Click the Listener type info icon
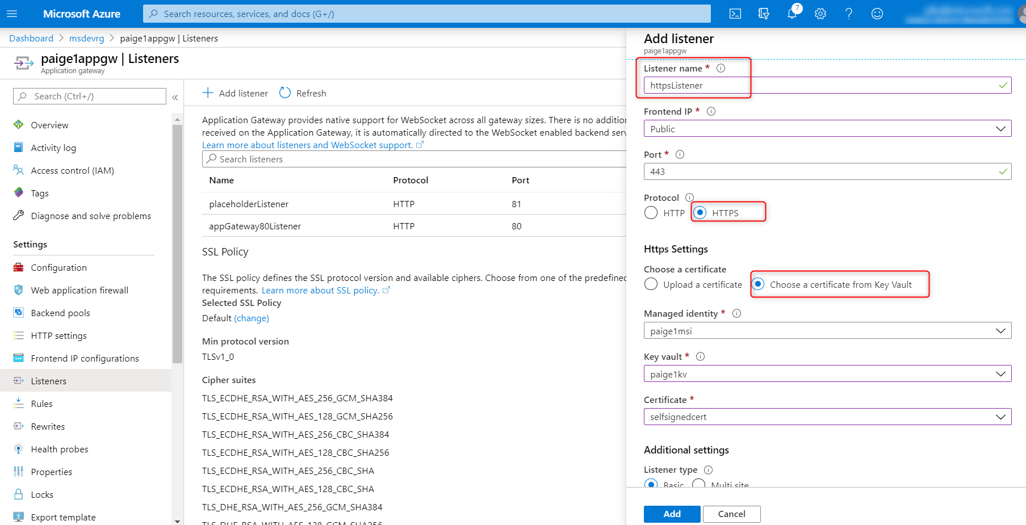The width and height of the screenshot is (1026, 525). [x=708, y=470]
